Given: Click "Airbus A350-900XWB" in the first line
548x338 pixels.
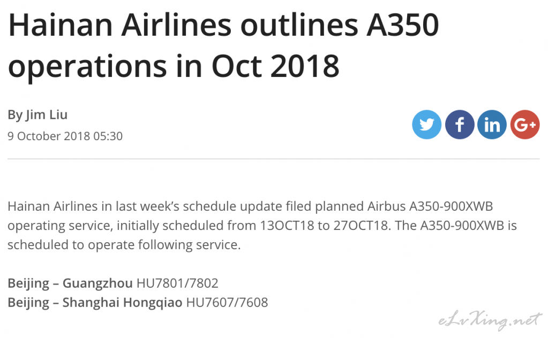Looking at the screenshot, I should point(430,206).
